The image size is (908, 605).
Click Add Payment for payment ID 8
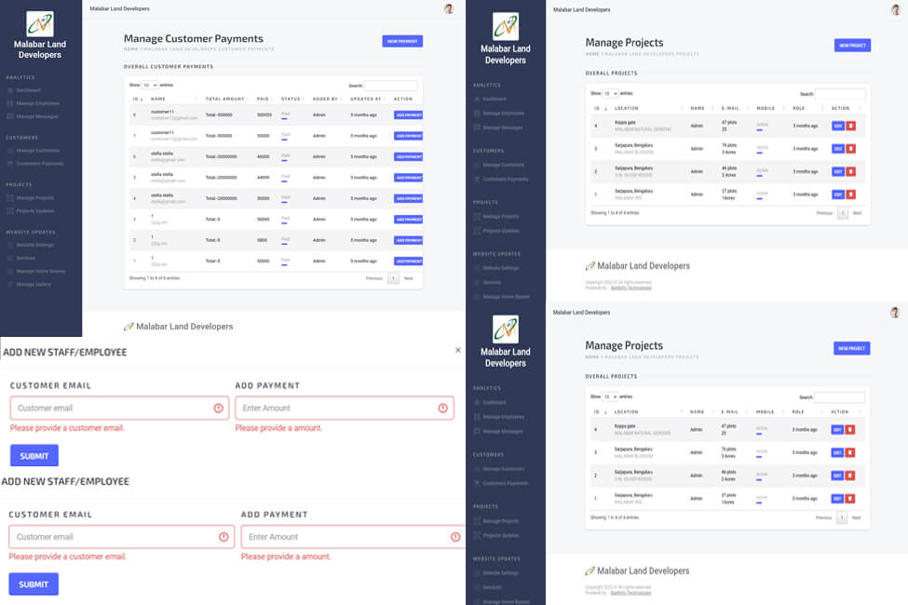pos(408,115)
